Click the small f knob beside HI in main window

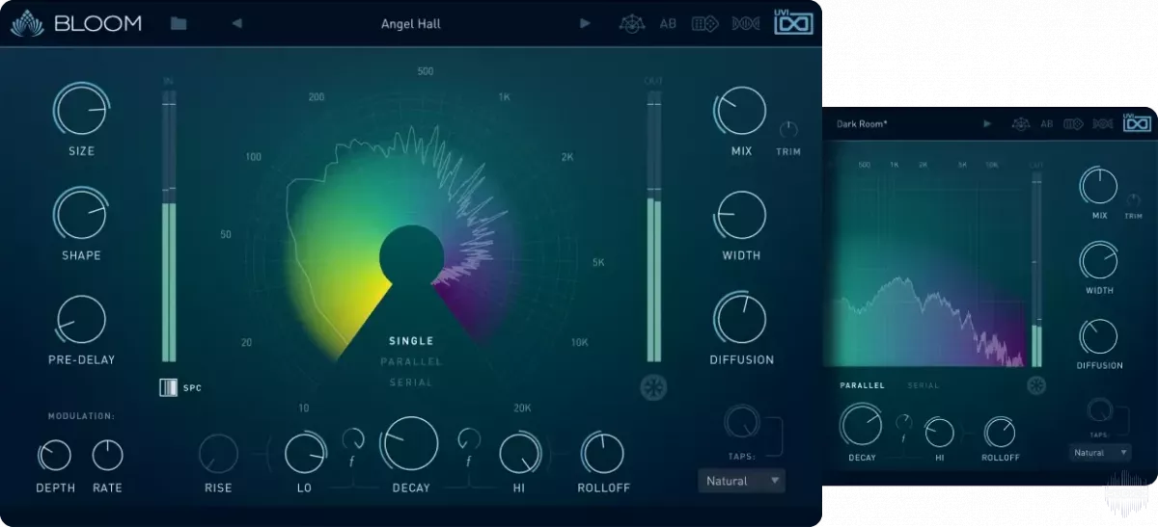click(469, 438)
